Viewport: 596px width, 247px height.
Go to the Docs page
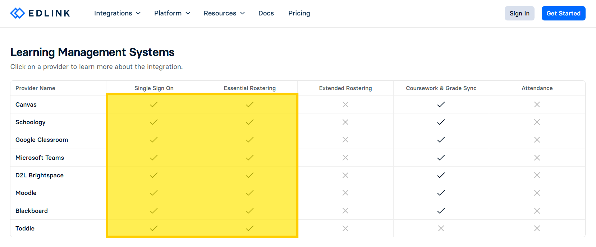click(x=266, y=13)
